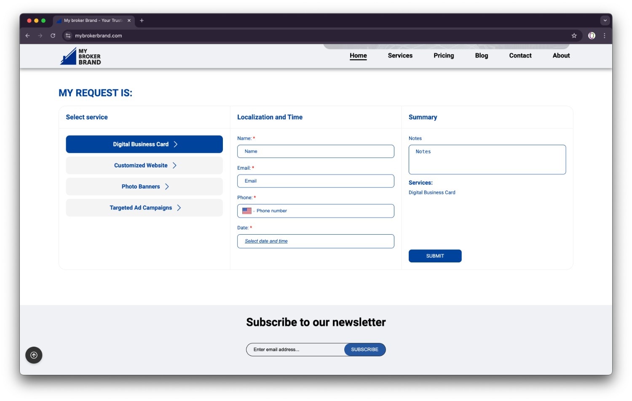Select the Digital Business Card service
The image size is (632, 401).
144,144
